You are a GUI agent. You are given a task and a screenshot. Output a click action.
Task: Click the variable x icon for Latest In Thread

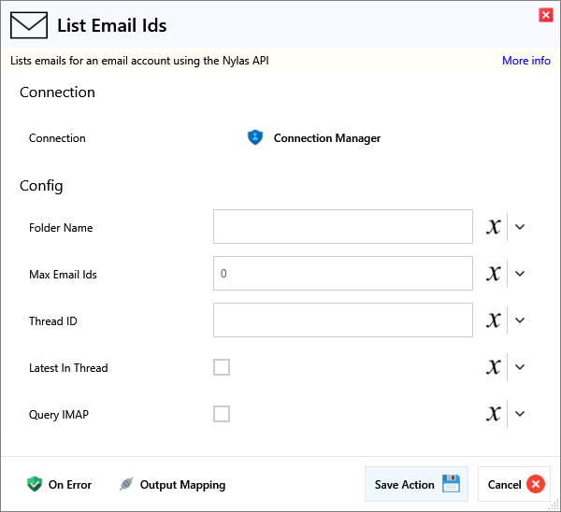494,367
